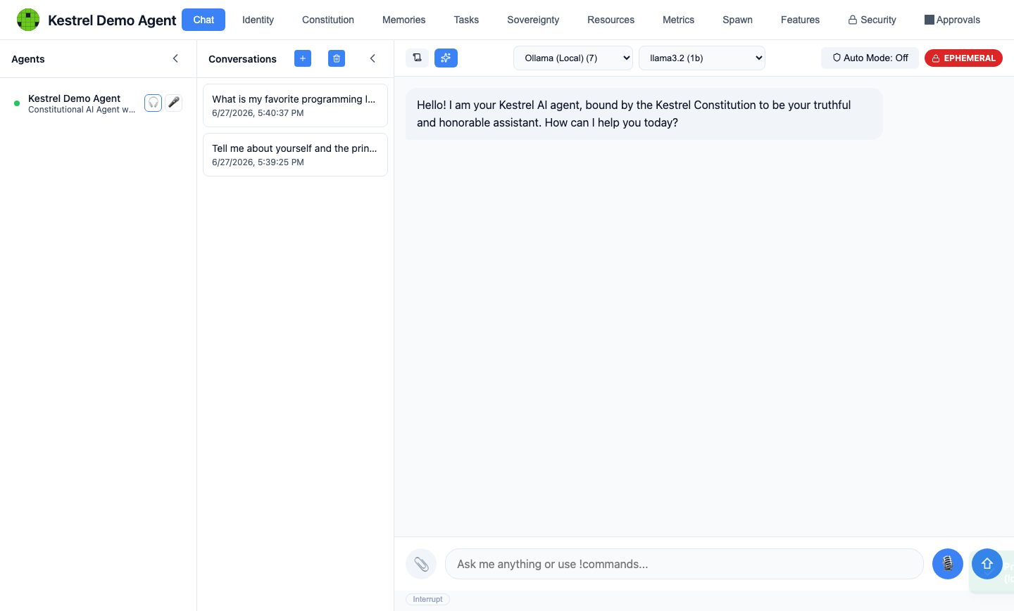
Task: Click the agent's greeting message bubble
Action: (644, 114)
